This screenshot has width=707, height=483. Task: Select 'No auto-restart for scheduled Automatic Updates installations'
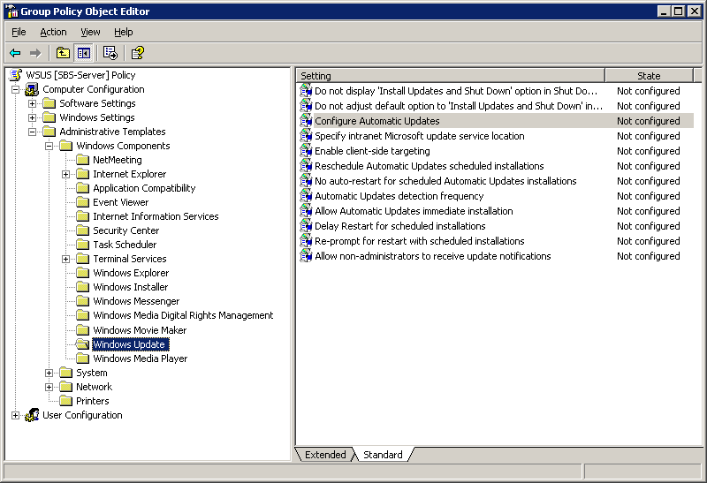pos(445,181)
